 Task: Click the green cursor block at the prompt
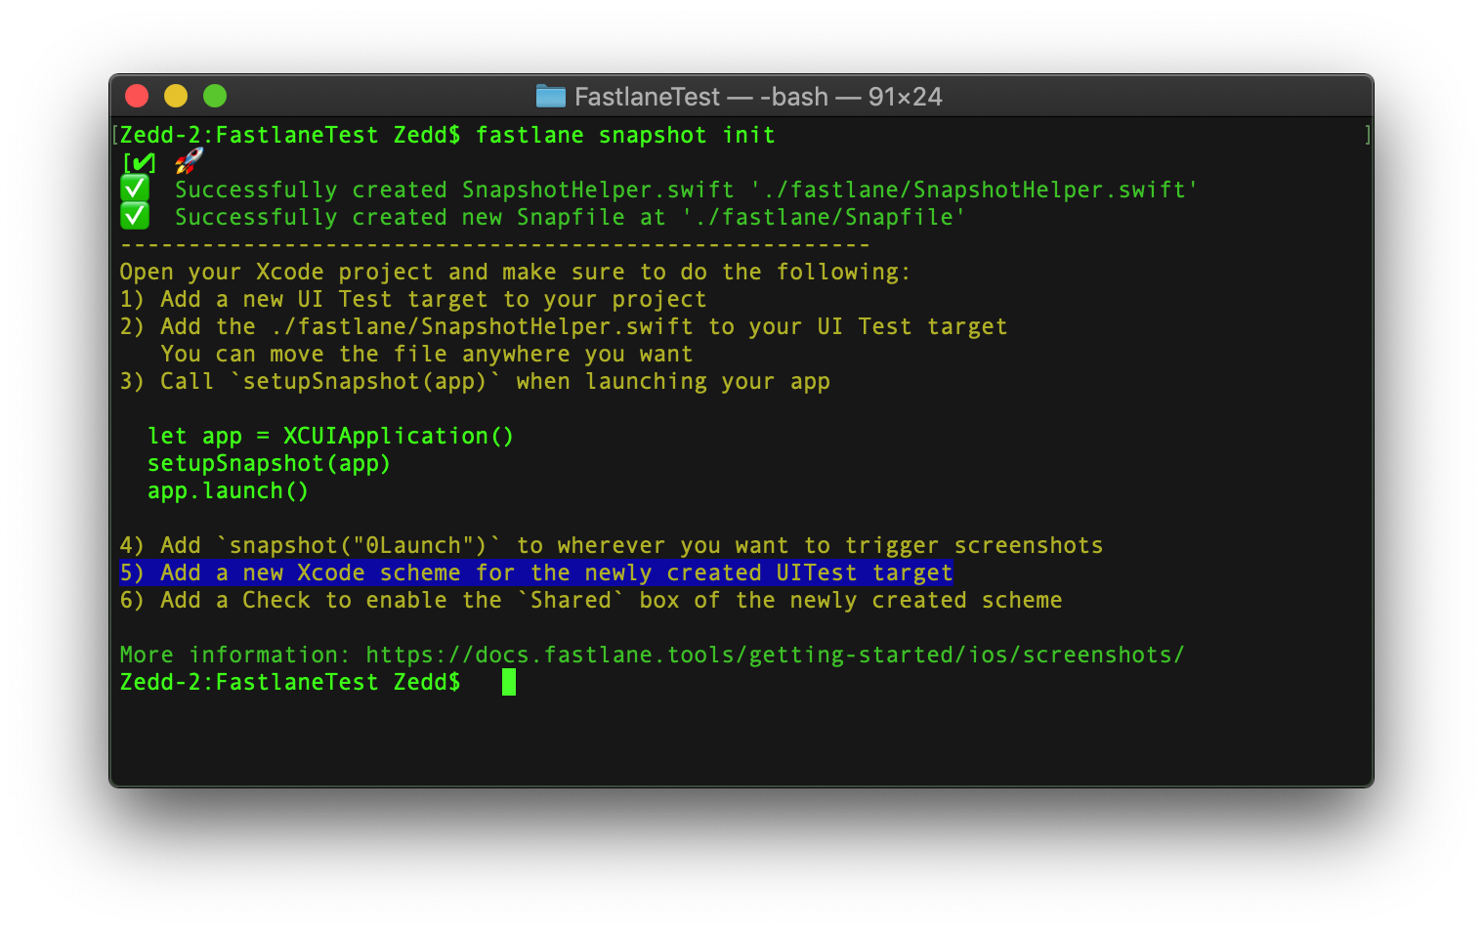coord(509,682)
